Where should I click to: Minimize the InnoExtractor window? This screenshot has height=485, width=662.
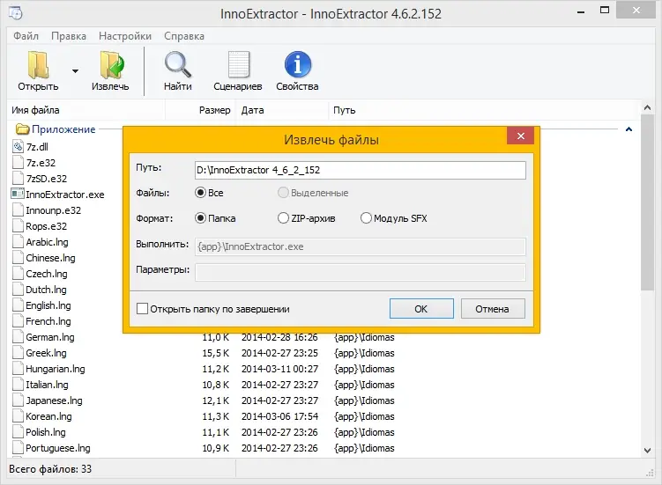point(581,11)
